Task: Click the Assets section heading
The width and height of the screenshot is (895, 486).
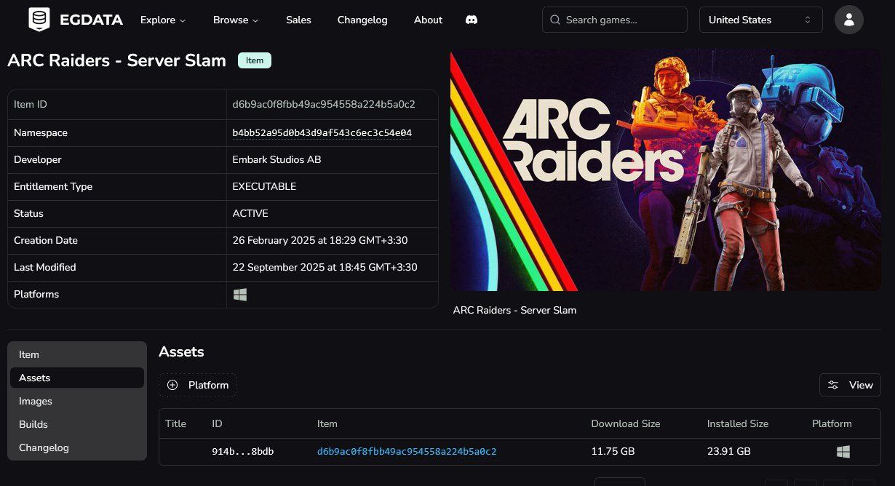Action: [x=181, y=352]
